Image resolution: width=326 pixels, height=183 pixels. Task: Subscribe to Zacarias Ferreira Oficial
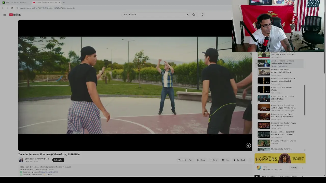58,160
